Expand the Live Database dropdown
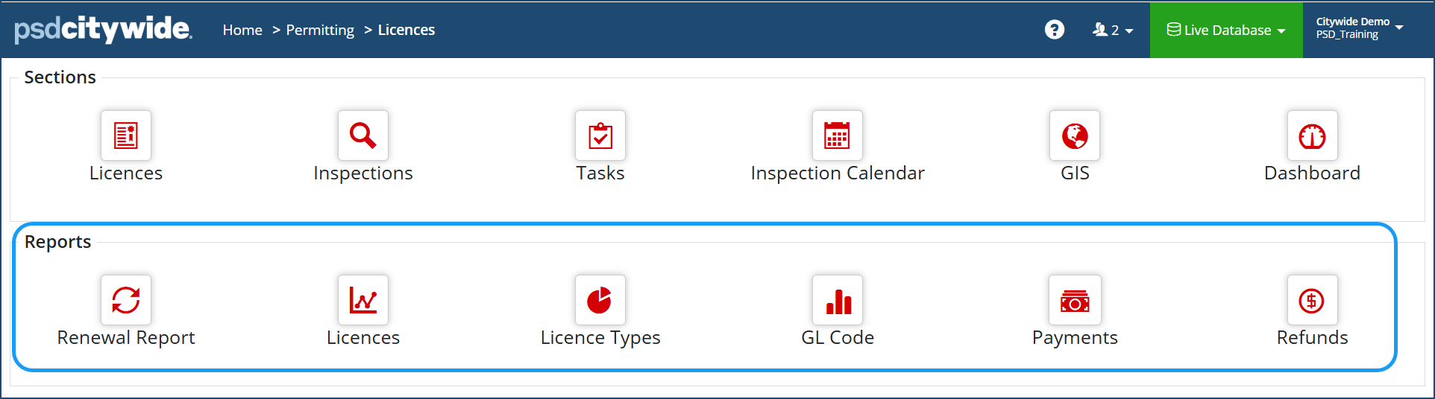This screenshot has height=399, width=1435. [x=1226, y=30]
